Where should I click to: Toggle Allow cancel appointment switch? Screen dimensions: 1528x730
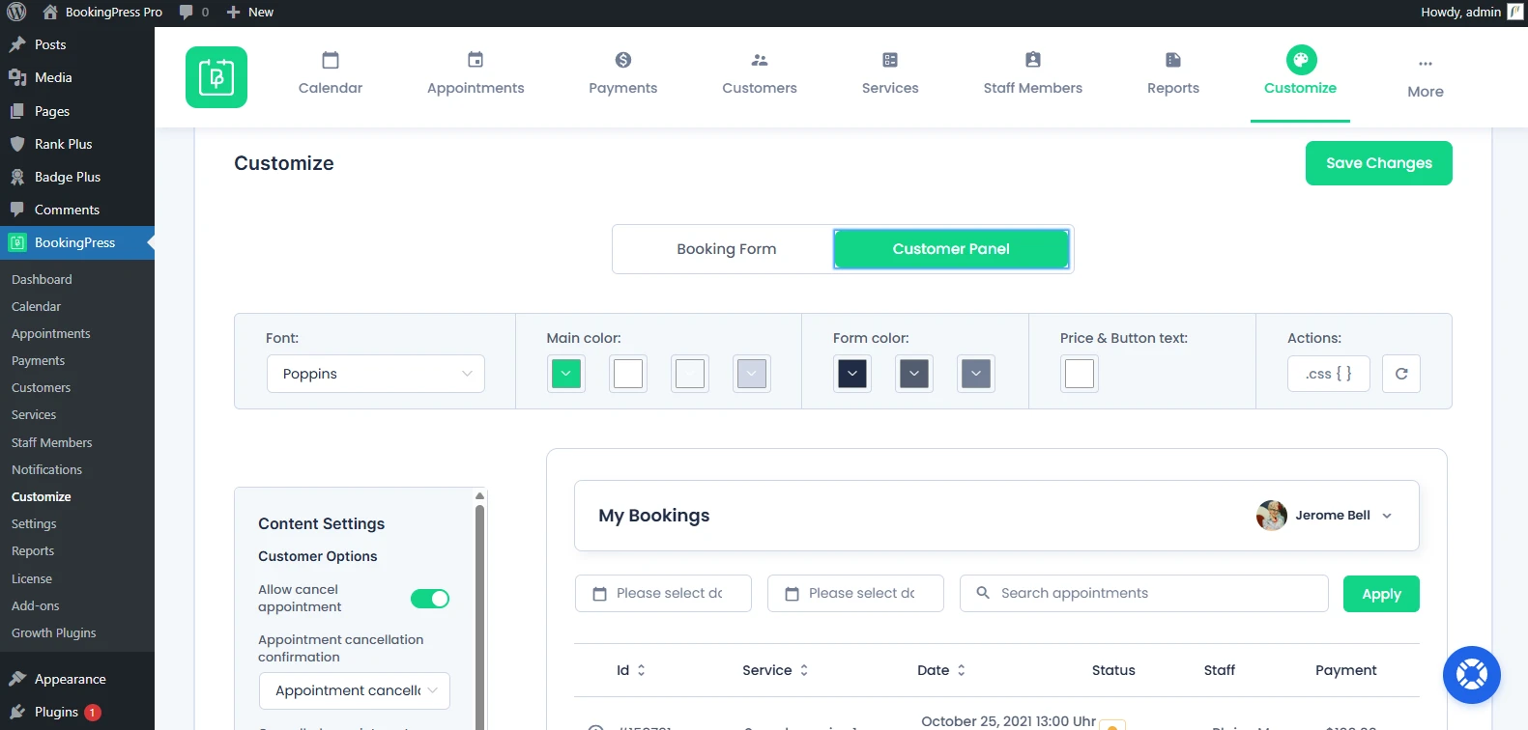pyautogui.click(x=430, y=599)
